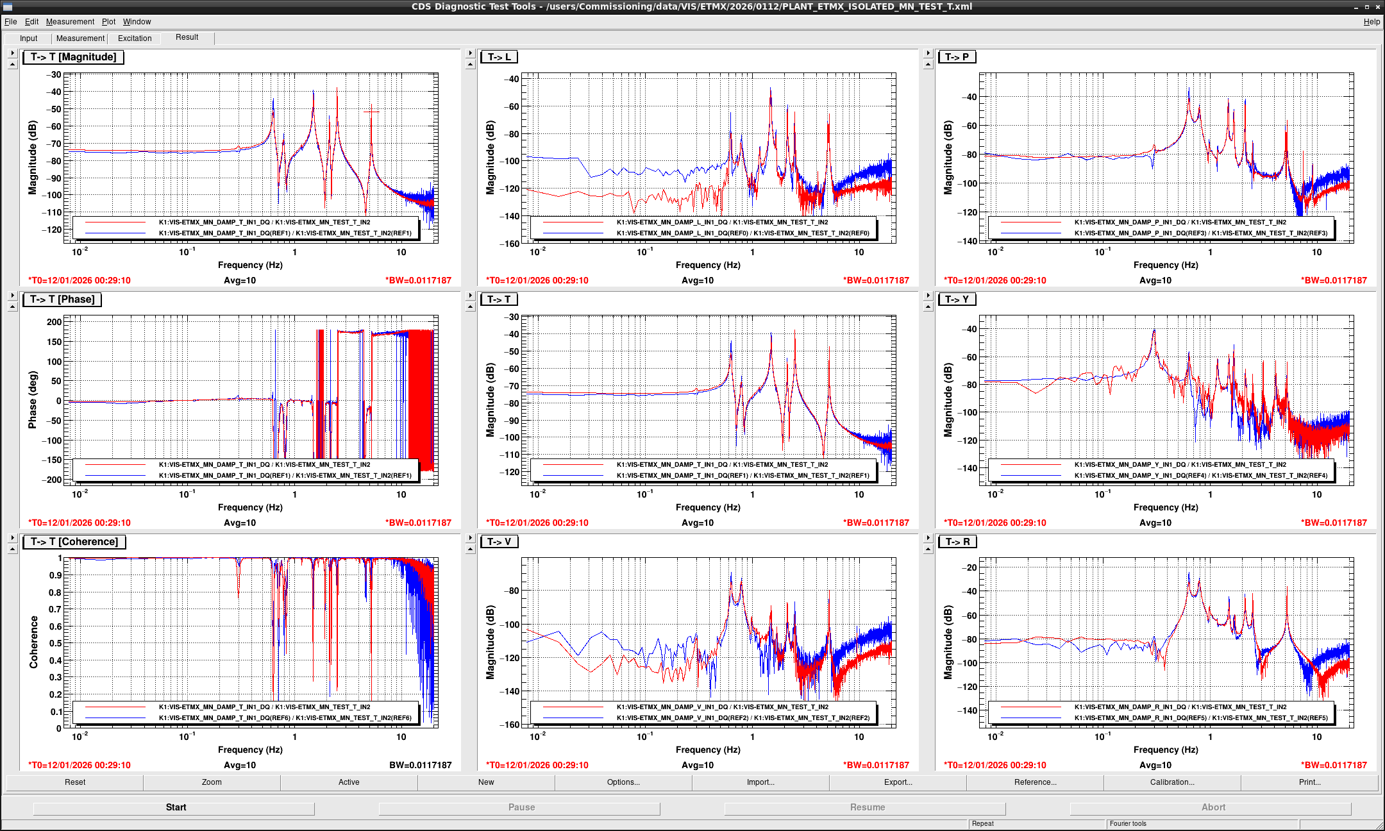Open the Reference... dialog
This screenshot has width=1385, height=831.
[x=1035, y=782]
